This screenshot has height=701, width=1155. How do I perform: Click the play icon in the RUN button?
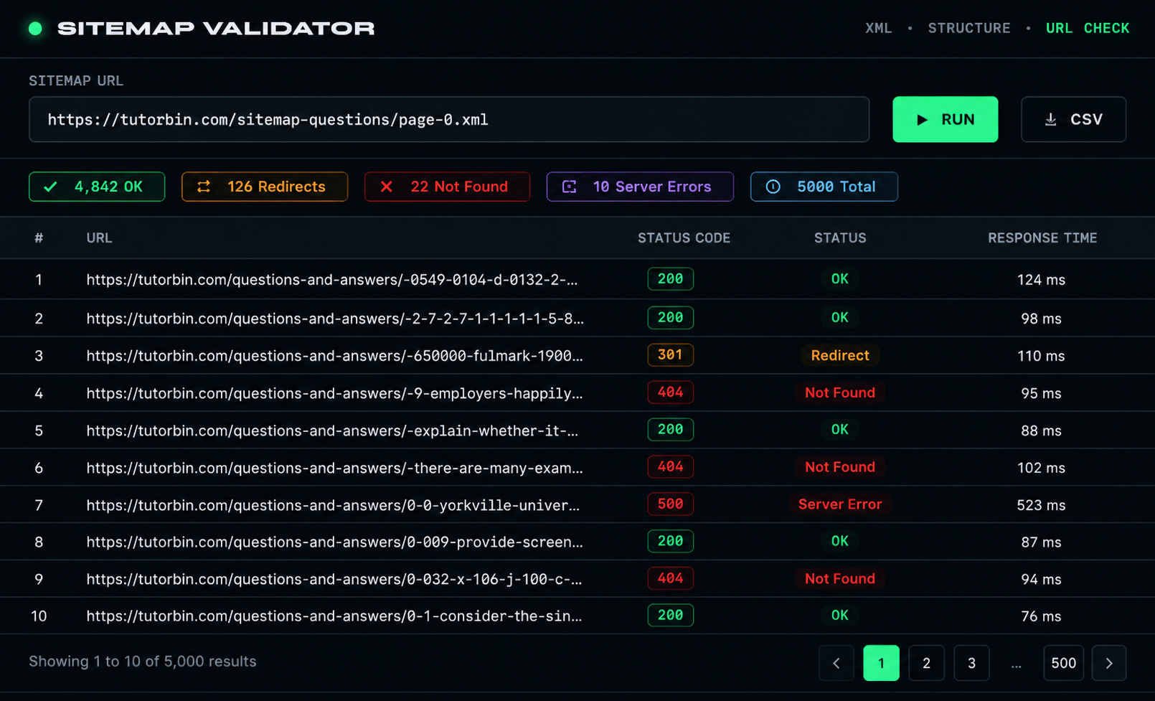(x=923, y=120)
